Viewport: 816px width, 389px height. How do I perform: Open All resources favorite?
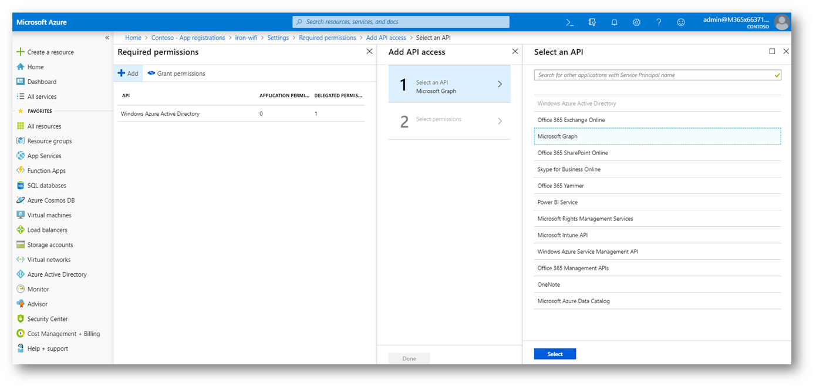coord(39,126)
